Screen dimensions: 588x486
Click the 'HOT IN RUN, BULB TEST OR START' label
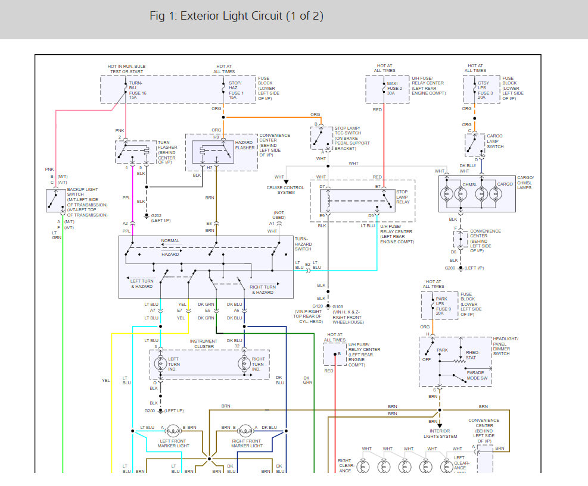(126, 69)
